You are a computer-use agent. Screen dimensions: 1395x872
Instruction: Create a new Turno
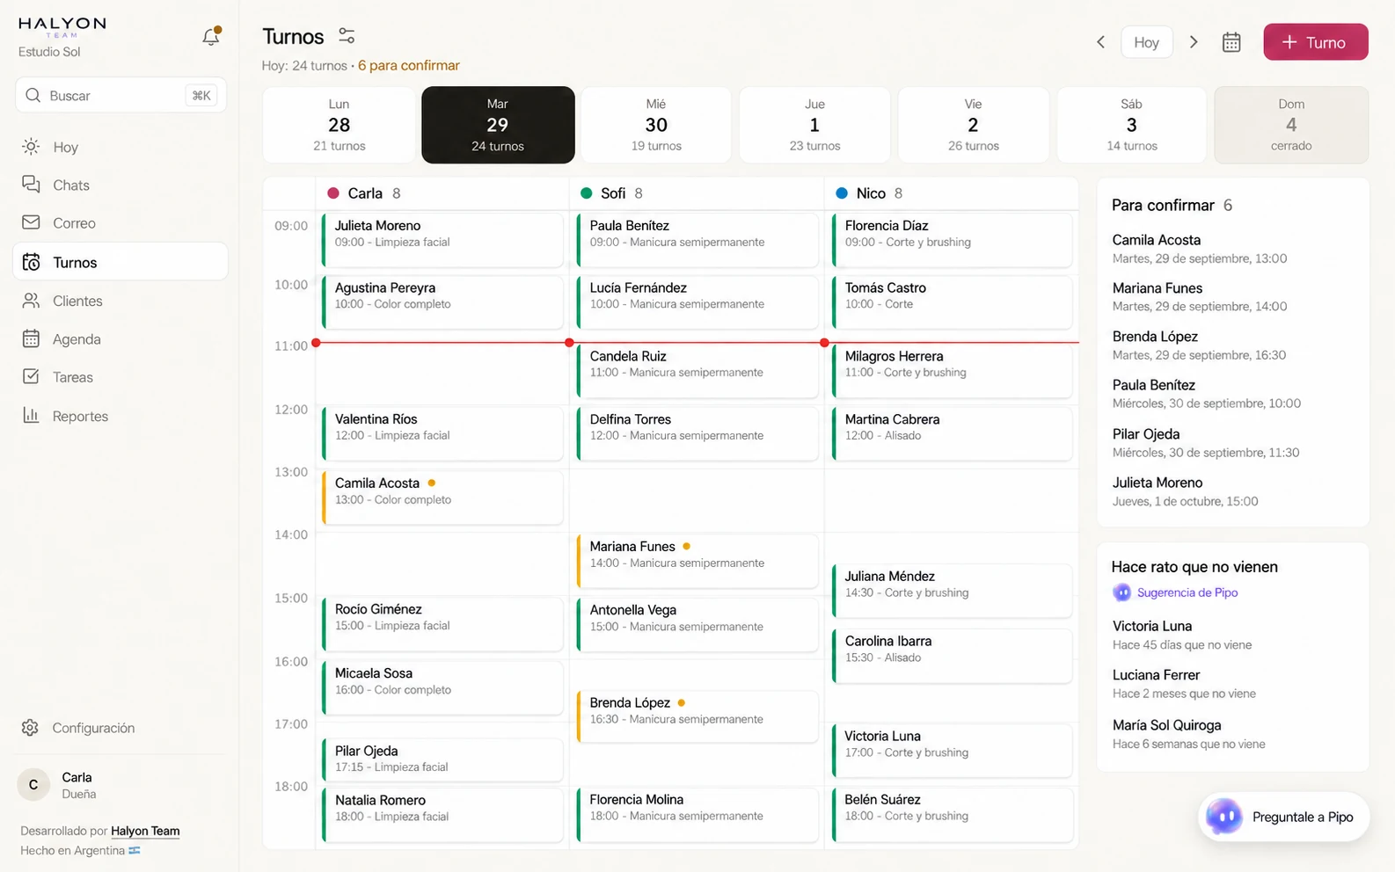[1315, 42]
